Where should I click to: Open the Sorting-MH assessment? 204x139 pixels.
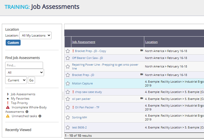pyautogui.click(x=80, y=117)
